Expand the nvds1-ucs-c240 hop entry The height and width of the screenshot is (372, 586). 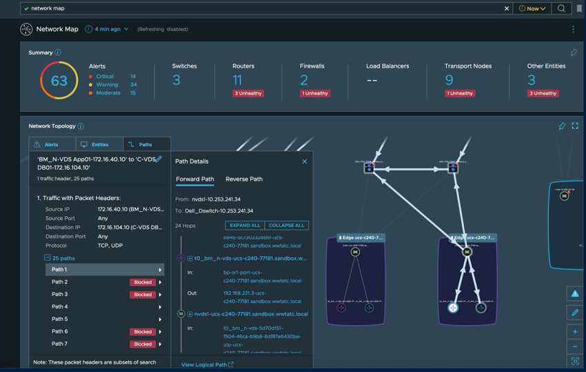[190, 314]
